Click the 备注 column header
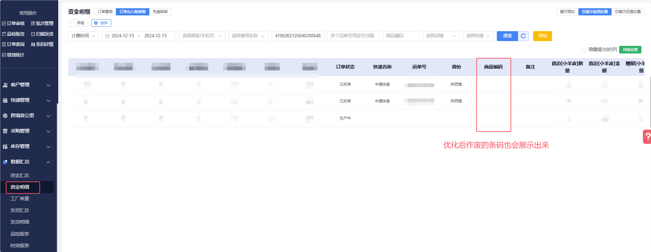The width and height of the screenshot is (651, 252). (530, 67)
